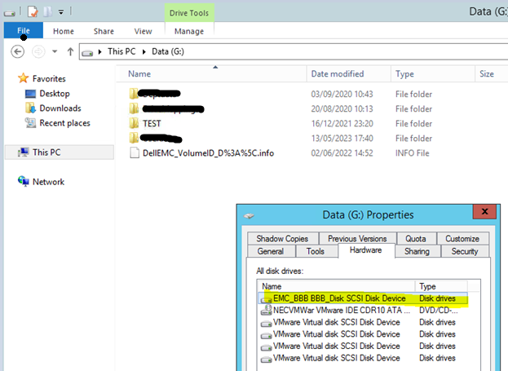Open the Downloads folder in Favorites

pos(60,108)
